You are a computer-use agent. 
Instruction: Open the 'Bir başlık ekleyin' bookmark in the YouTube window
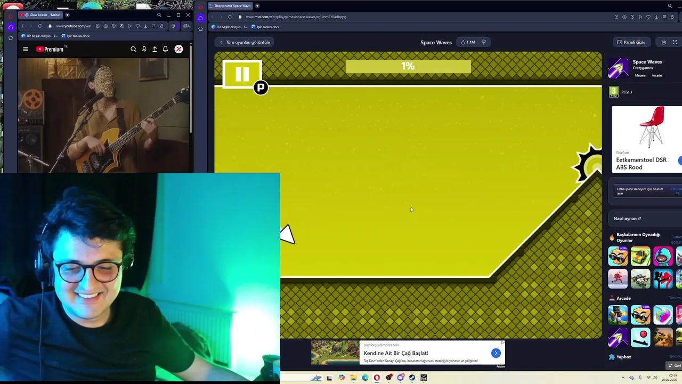pos(39,36)
